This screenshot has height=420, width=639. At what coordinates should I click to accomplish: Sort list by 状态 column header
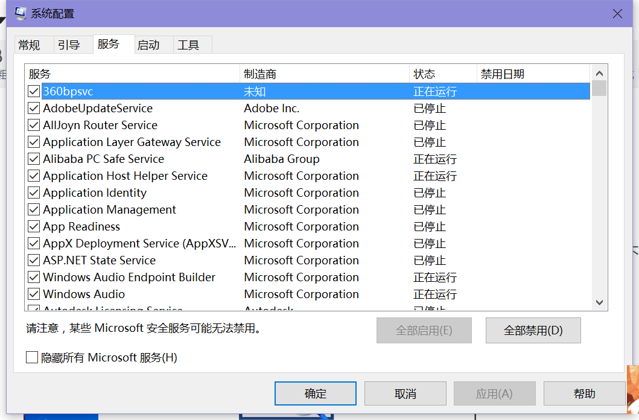443,74
